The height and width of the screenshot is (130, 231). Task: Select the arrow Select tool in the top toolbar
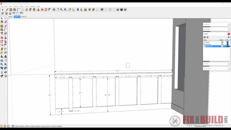click(3, 10)
